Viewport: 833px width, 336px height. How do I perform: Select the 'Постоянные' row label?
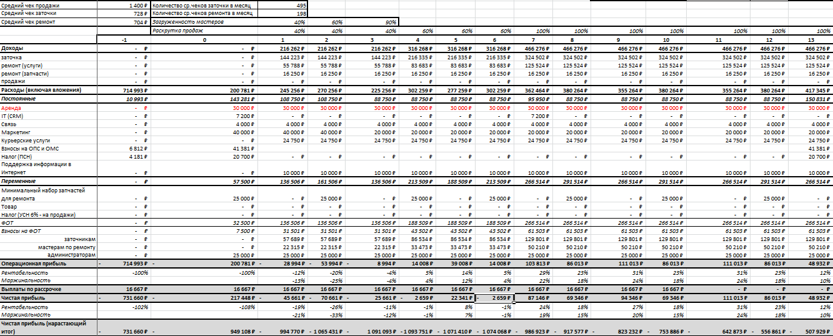point(49,99)
